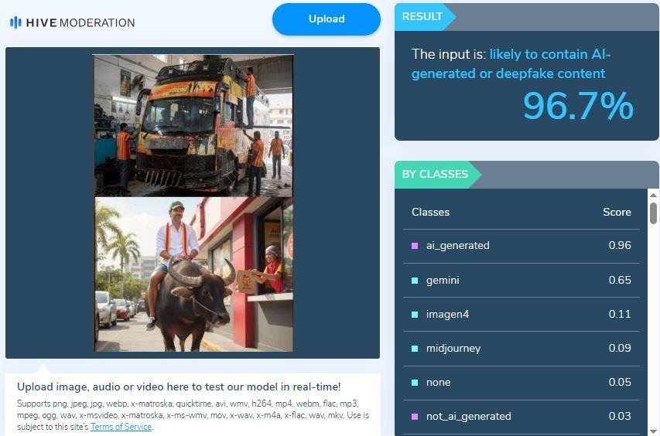The width and height of the screenshot is (660, 436).
Task: Click the midjourney class color marker
Action: click(x=415, y=348)
